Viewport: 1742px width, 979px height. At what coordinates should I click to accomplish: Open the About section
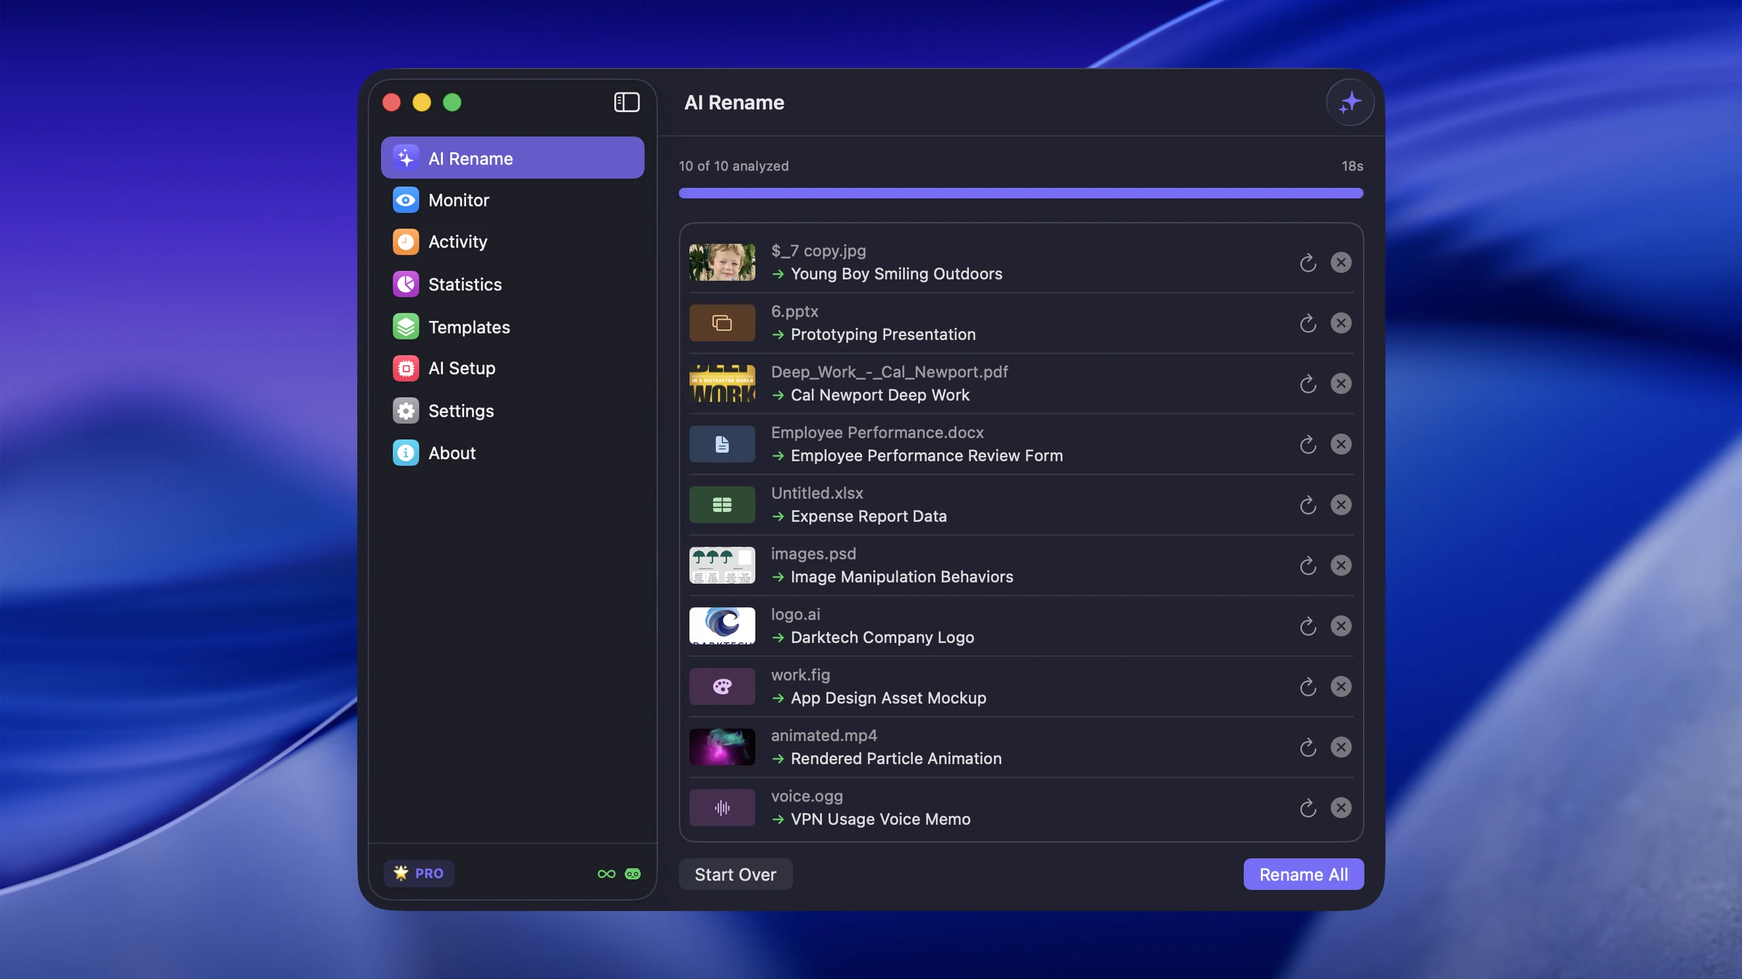coord(512,453)
